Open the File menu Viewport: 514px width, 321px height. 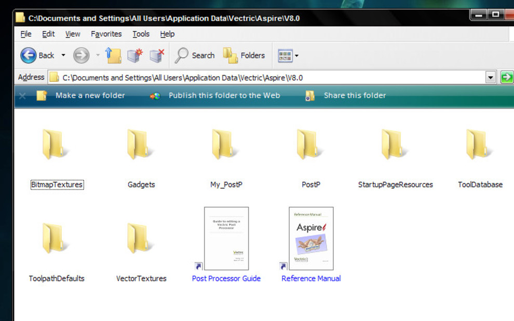26,34
